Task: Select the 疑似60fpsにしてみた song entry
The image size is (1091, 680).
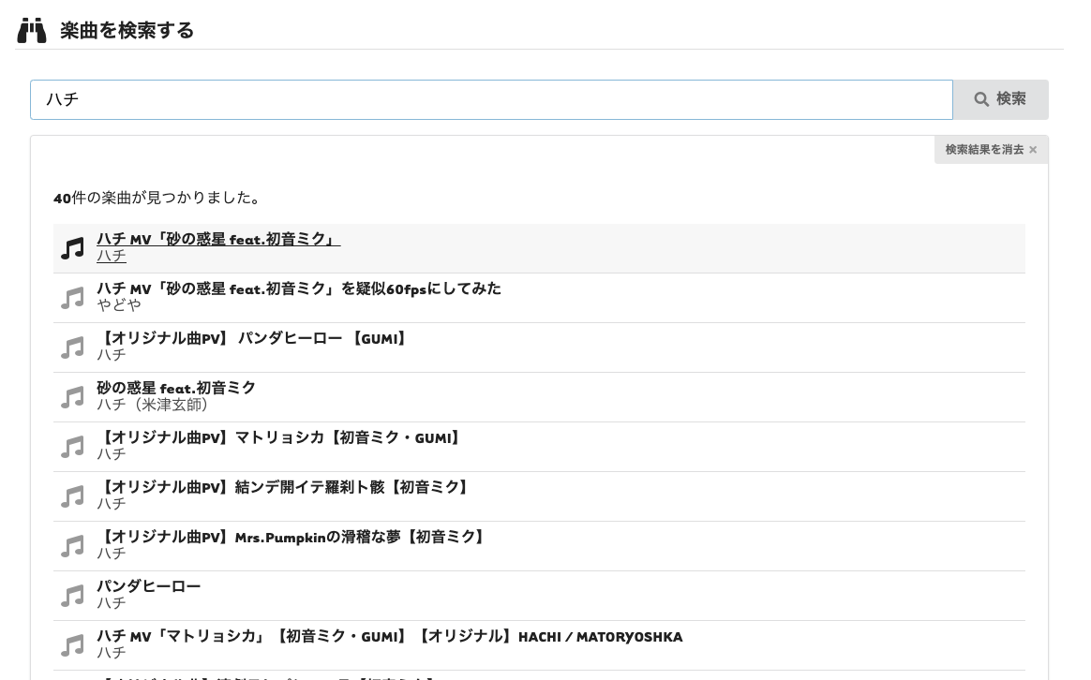Action: click(x=539, y=298)
